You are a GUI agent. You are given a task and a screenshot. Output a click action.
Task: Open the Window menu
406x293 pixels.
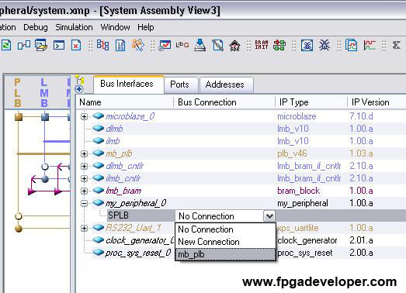coord(115,27)
